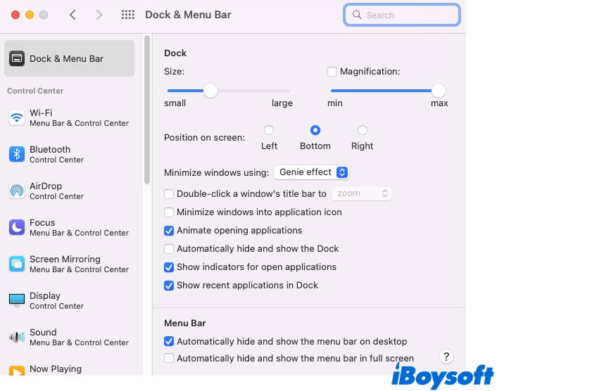Show all preferences with grid icon

[128, 15]
